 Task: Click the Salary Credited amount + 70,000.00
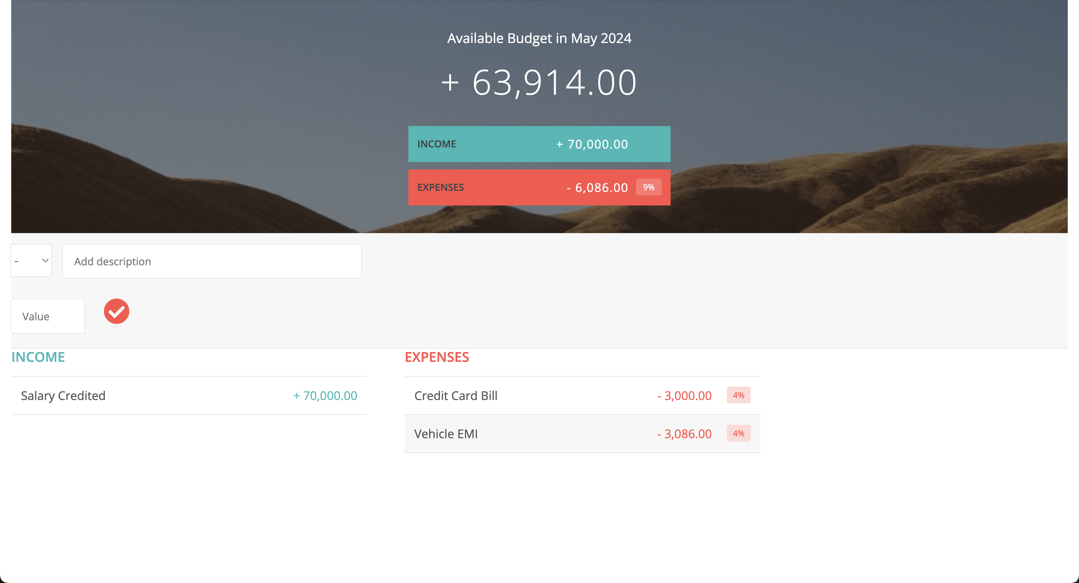[x=325, y=395]
